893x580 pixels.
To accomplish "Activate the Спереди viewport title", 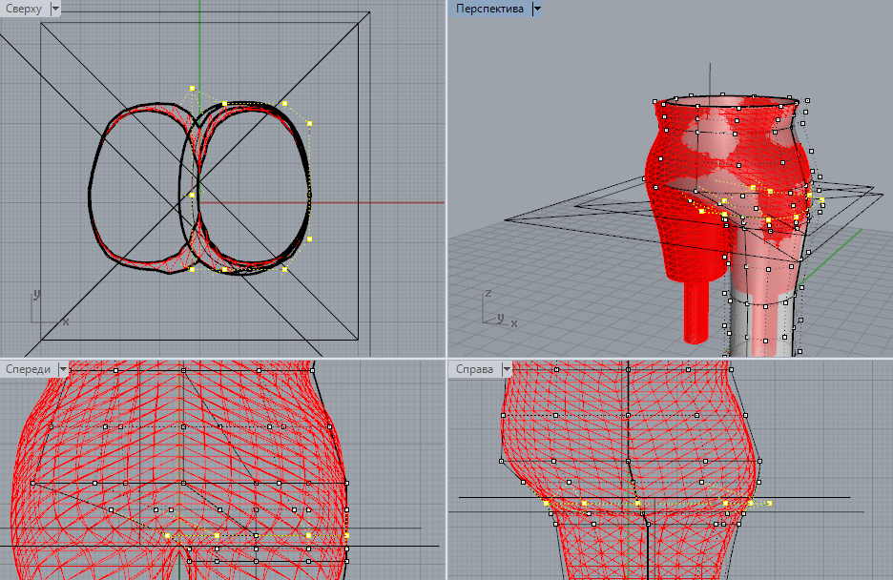I will click(28, 369).
